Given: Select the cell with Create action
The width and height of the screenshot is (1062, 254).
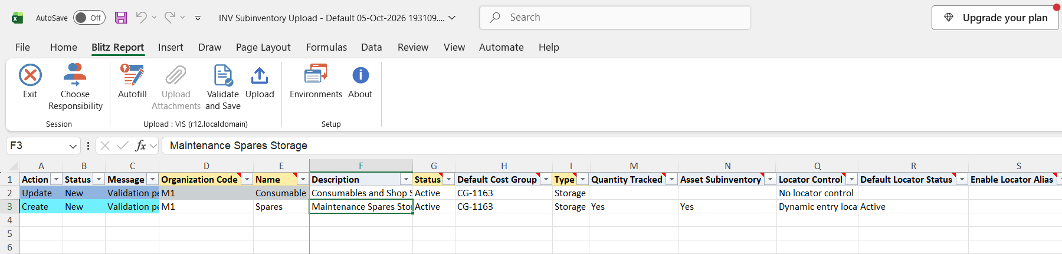Looking at the screenshot, I should (x=41, y=207).
